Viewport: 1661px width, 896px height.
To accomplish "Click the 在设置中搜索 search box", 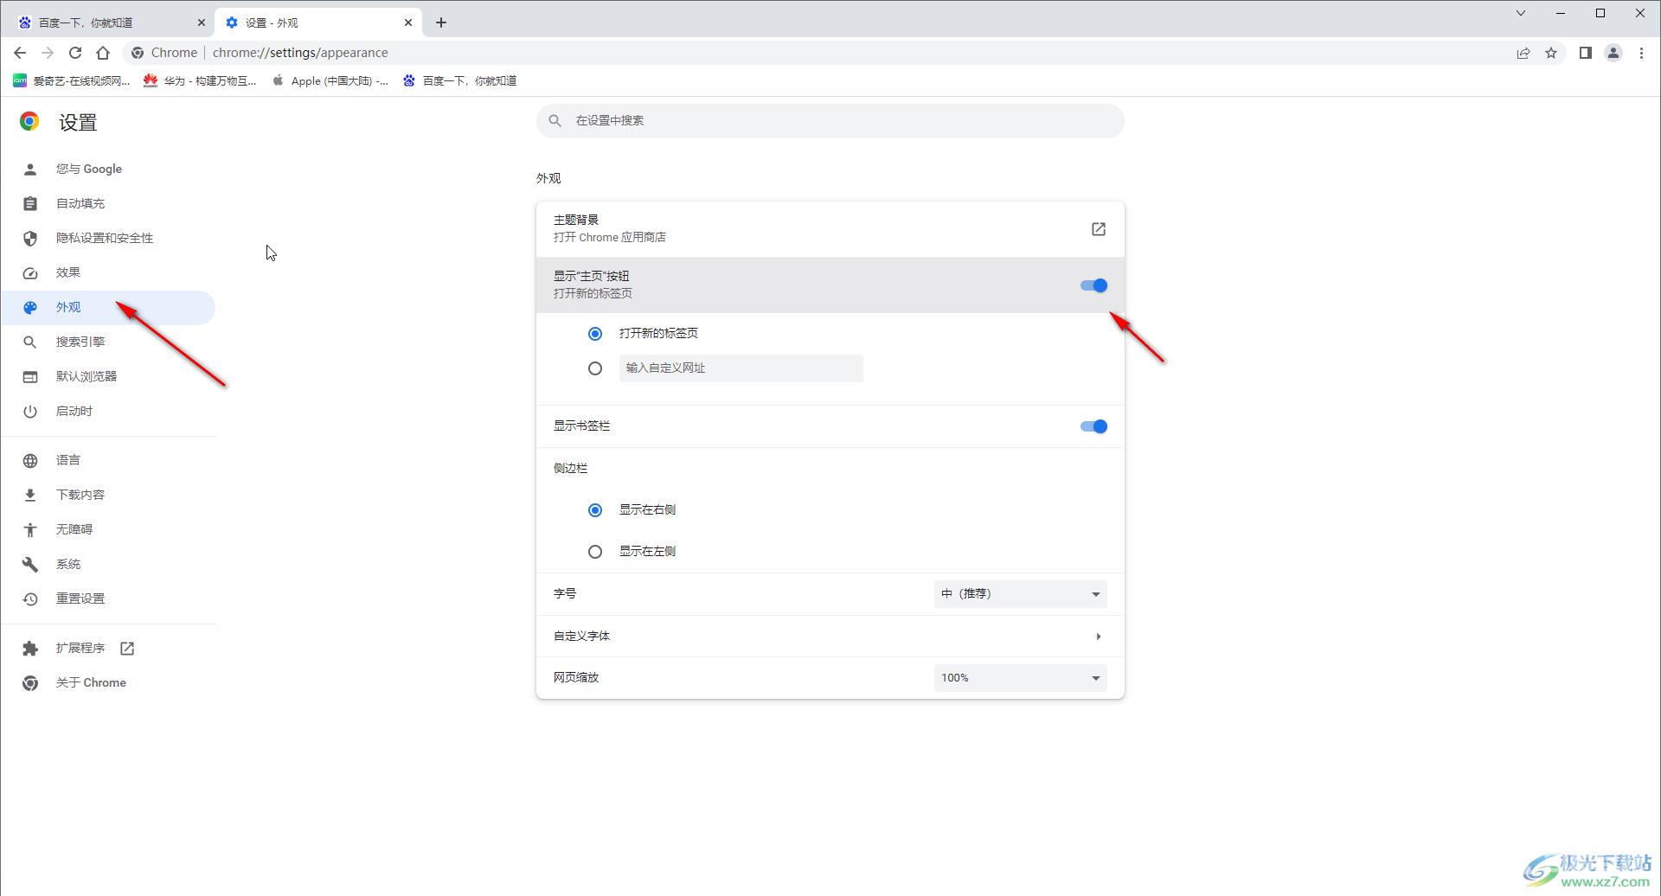I will [x=830, y=120].
